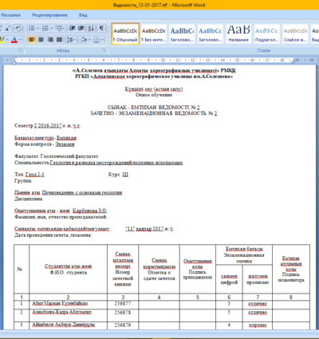Apply the Слабое выделение style
Screen dimensions: 319x339
(x=295, y=34)
